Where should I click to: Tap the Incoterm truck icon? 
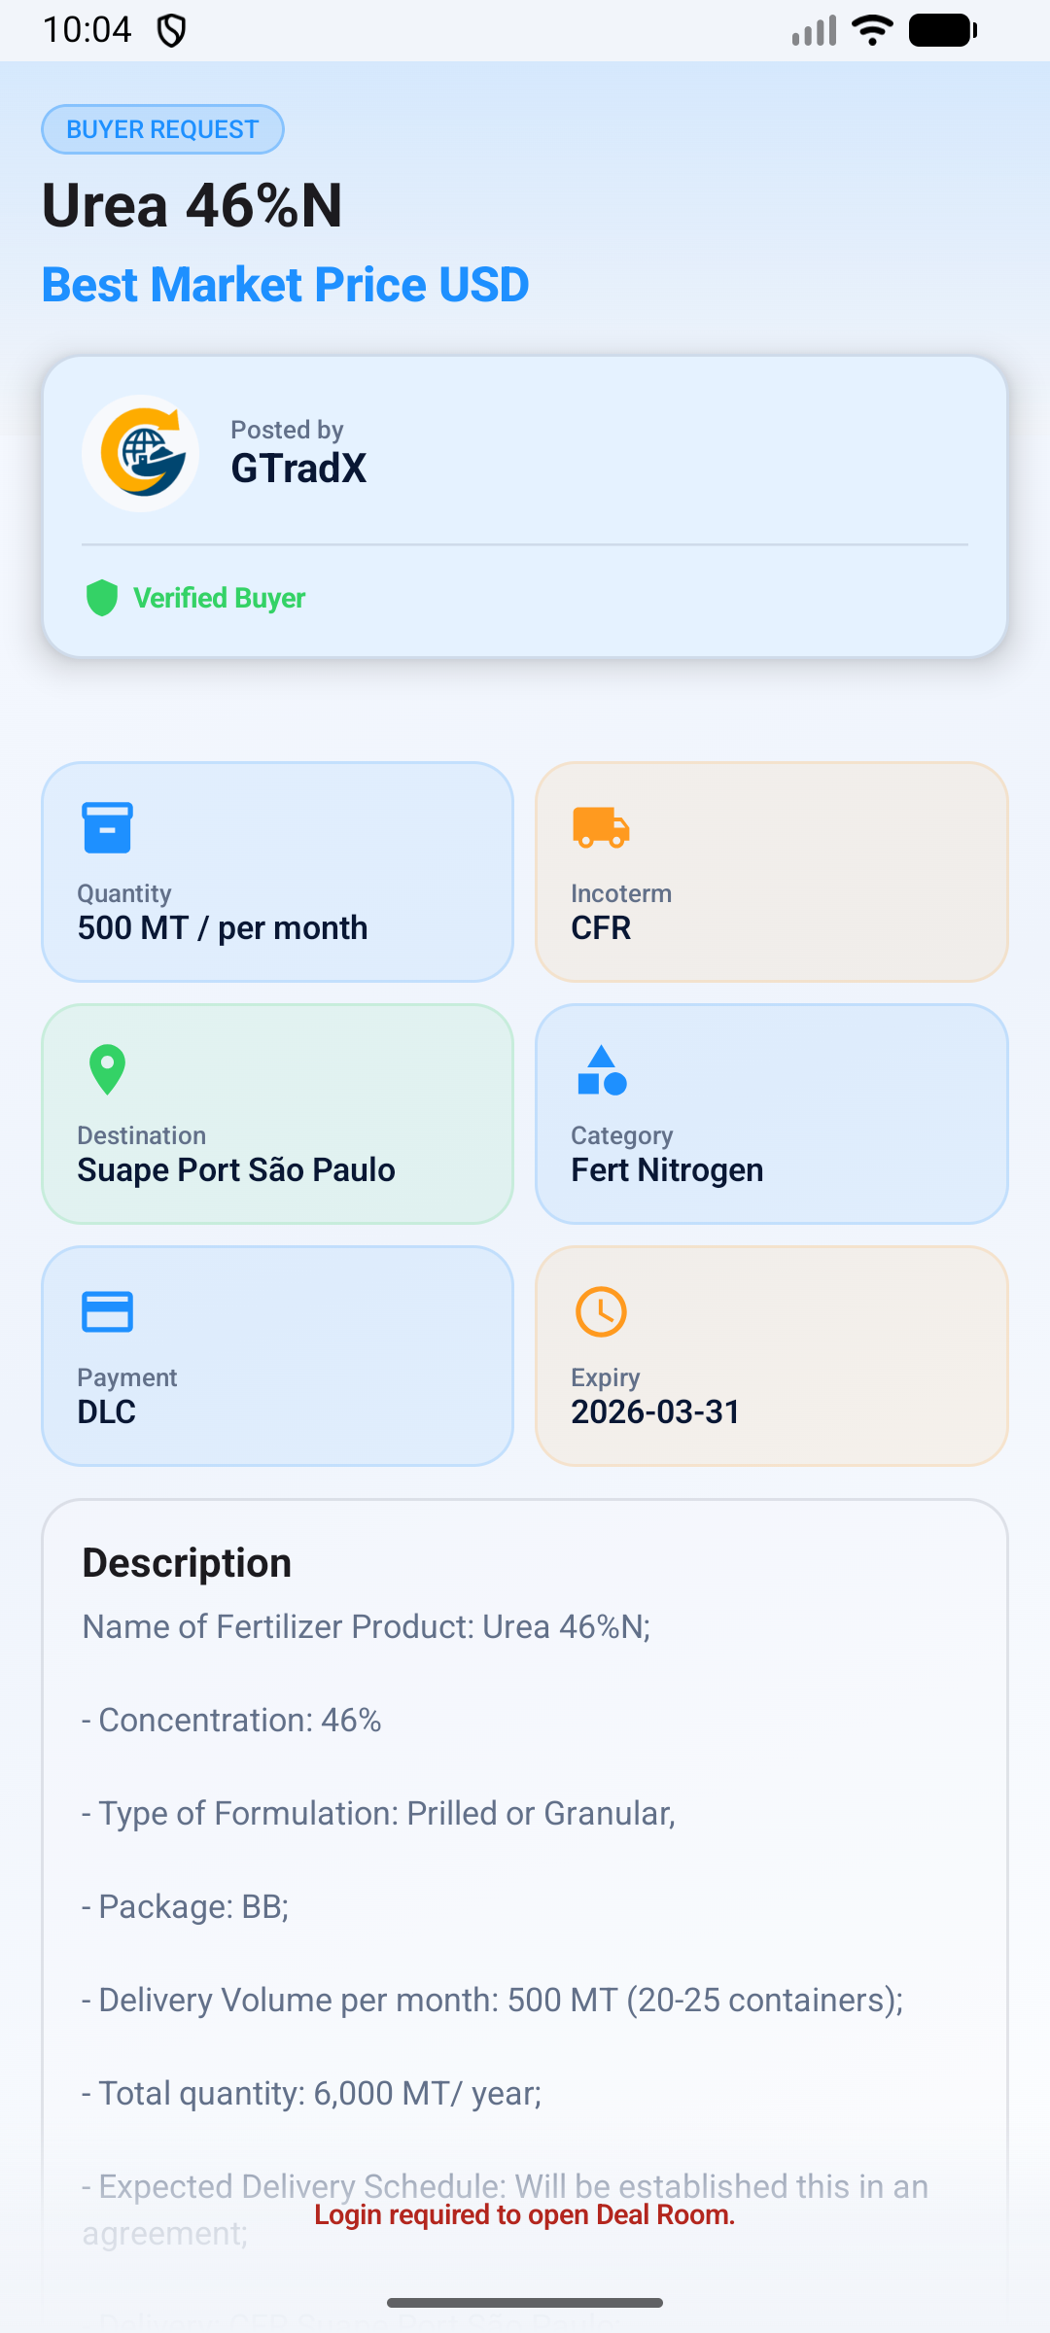point(601,827)
